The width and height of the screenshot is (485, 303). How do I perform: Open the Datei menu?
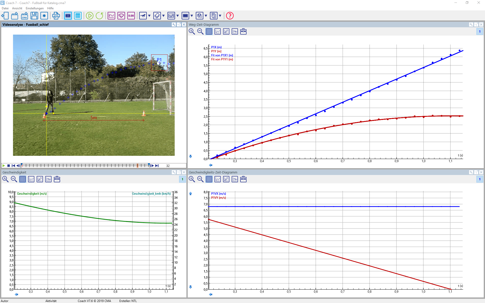[5, 8]
